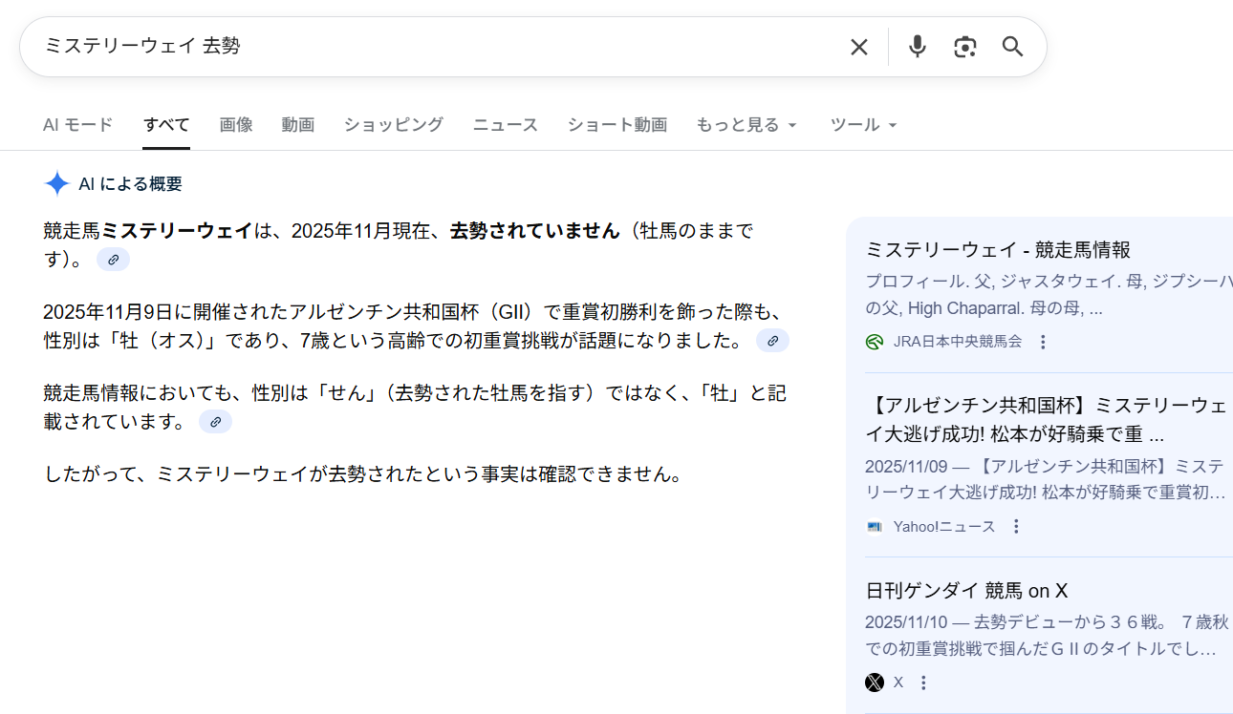Screen dimensions: 1233x714
Task: Open source link after 記載されています sentence
Action: point(215,422)
